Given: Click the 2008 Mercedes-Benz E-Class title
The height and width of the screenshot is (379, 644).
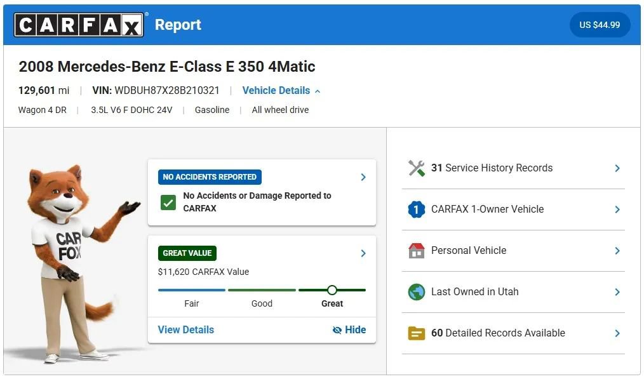Looking at the screenshot, I should [167, 67].
